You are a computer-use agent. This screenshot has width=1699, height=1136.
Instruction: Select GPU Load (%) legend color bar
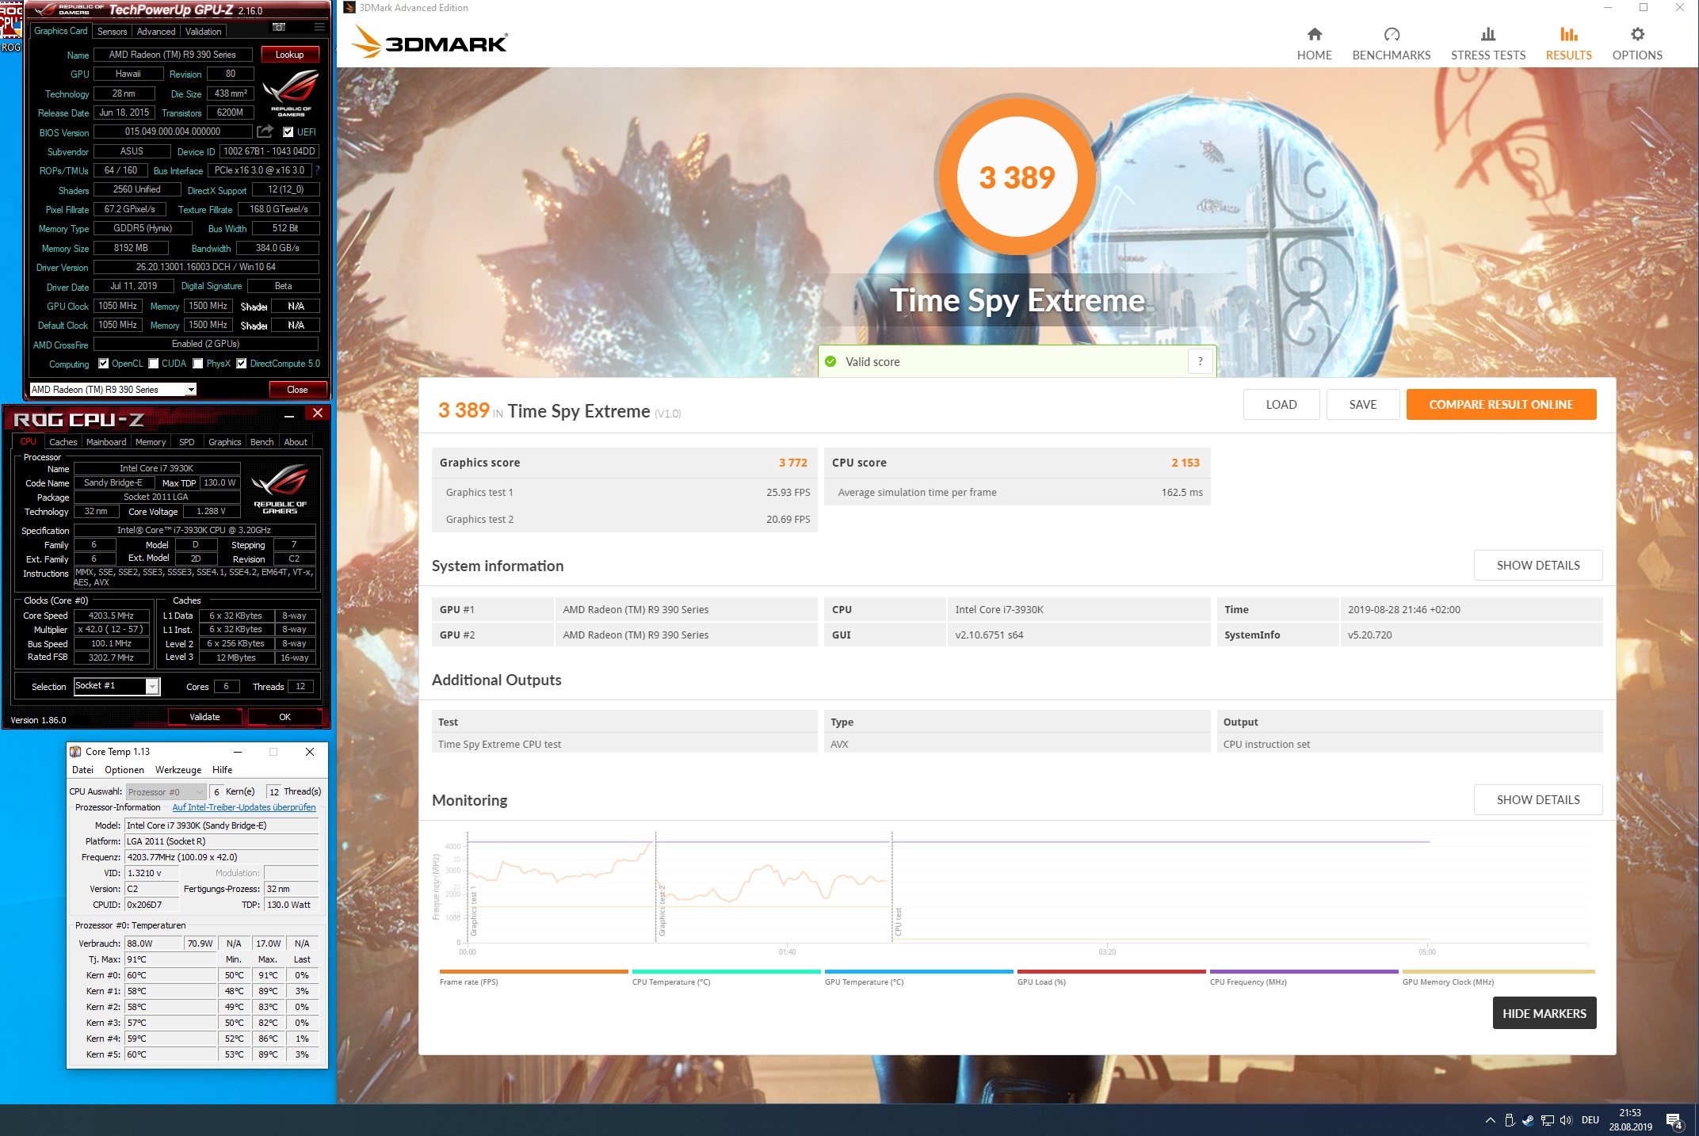(1111, 971)
